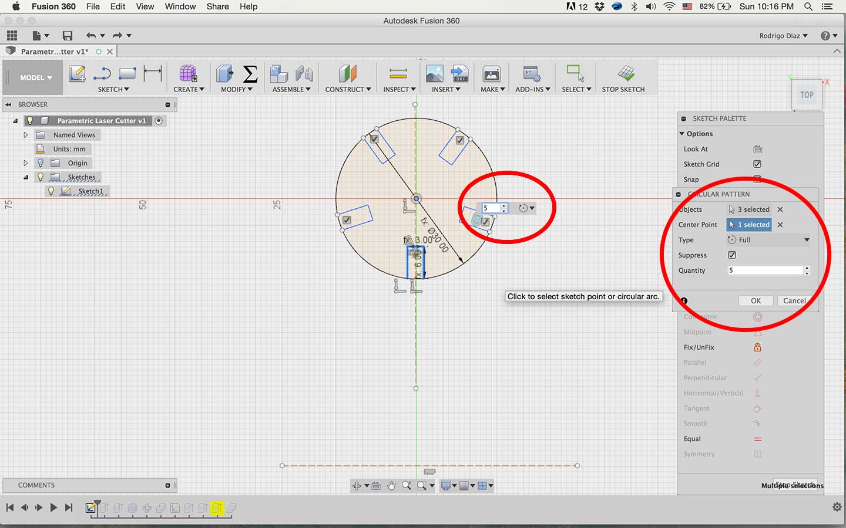The width and height of the screenshot is (846, 528).
Task: Click the Pan hand icon in navigation bar
Action: [391, 485]
